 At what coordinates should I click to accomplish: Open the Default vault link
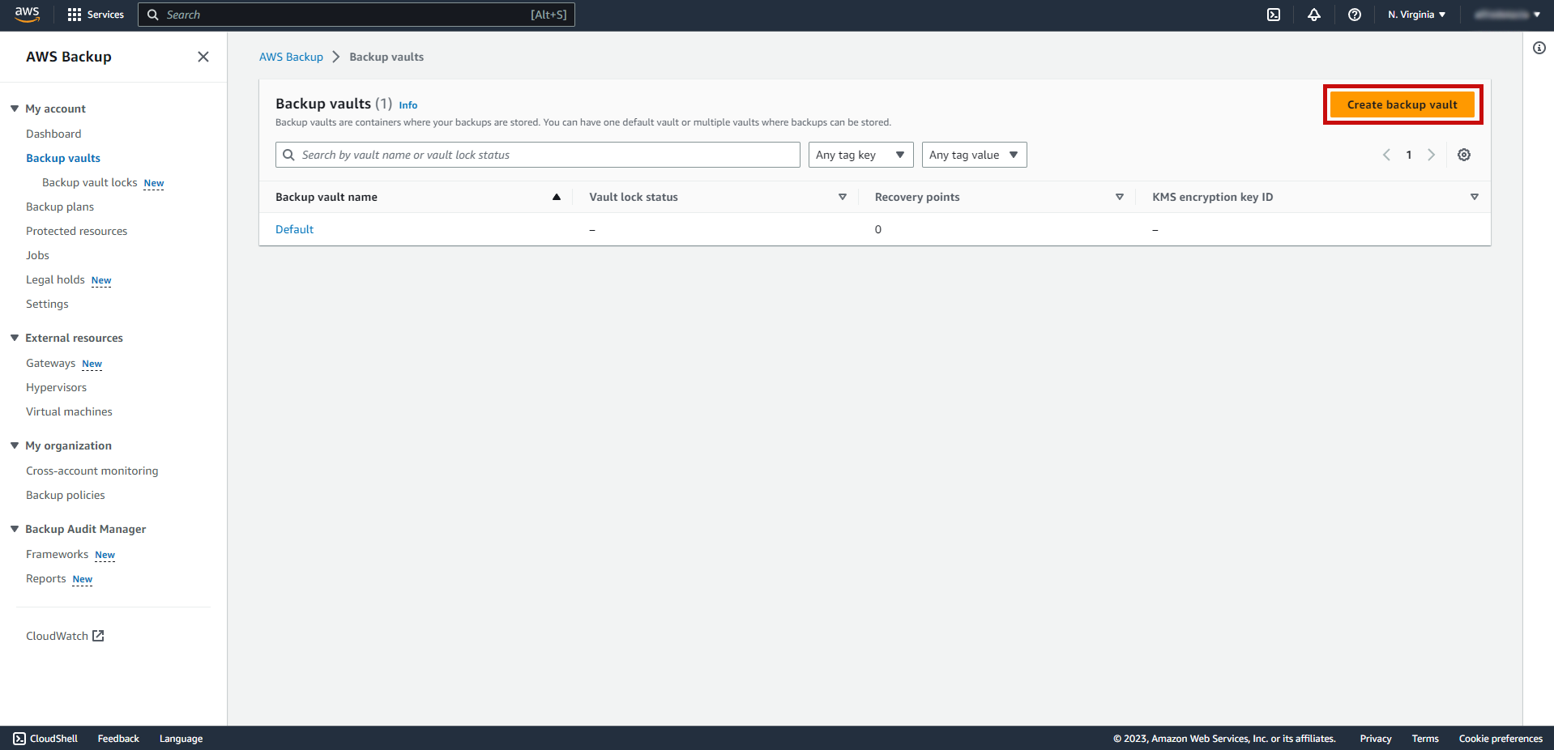tap(294, 229)
